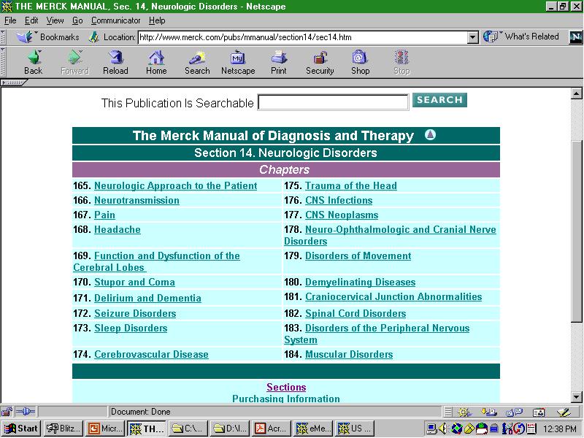
Task: Open the View menu
Action: point(55,20)
